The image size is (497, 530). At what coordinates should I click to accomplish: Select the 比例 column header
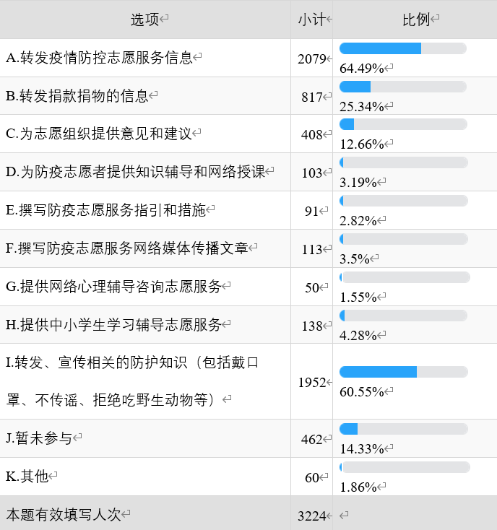coord(416,19)
